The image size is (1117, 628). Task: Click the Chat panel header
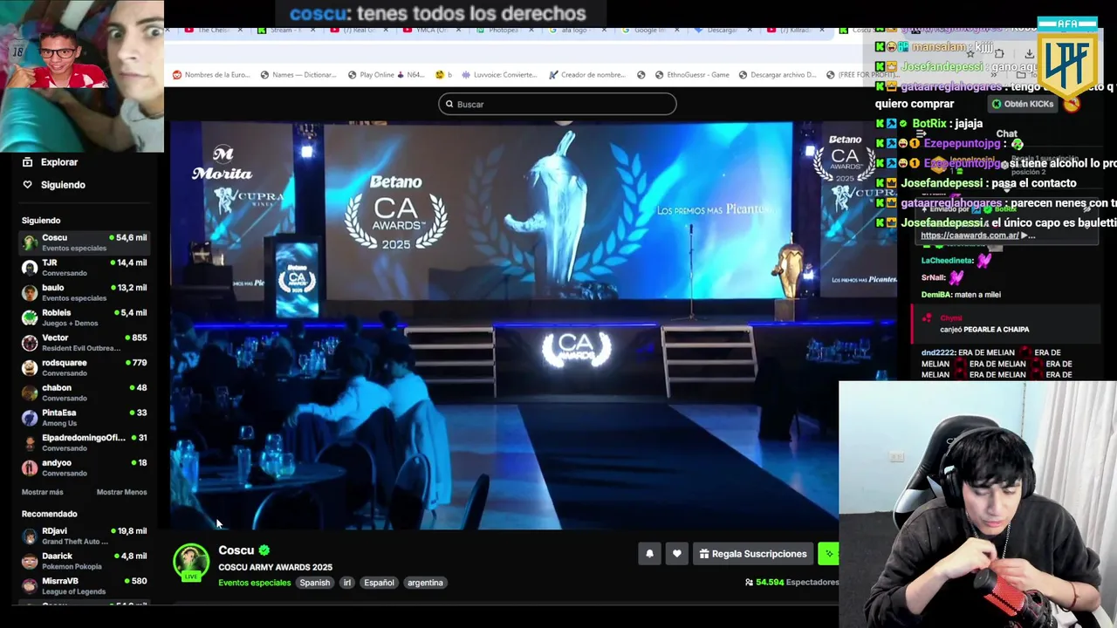(x=1006, y=134)
